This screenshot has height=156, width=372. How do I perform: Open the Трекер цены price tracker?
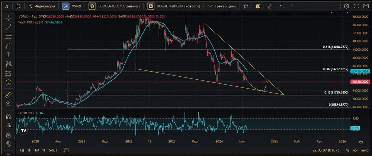coord(222,6)
